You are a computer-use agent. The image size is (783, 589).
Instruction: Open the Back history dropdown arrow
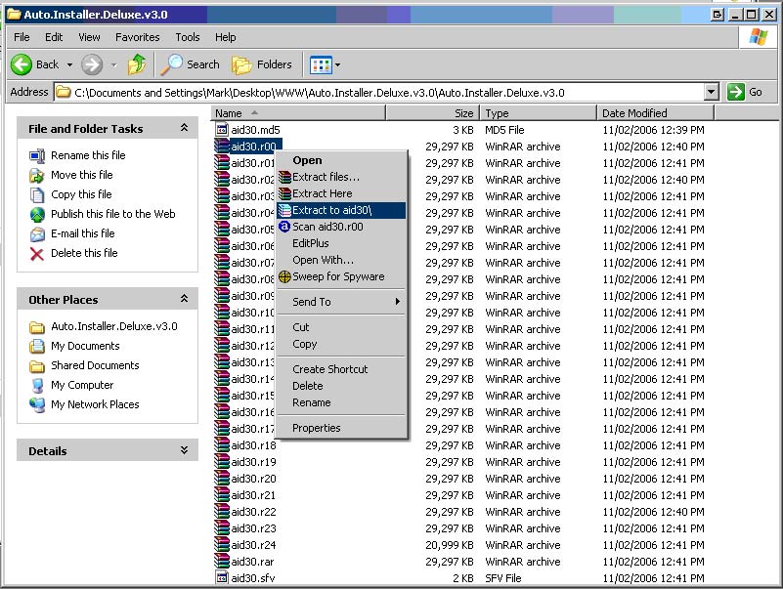click(69, 64)
